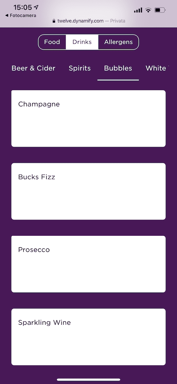Viewport: 177px width, 384px height.
Task: Return to the Fotocamera app link
Action: coord(21,15)
